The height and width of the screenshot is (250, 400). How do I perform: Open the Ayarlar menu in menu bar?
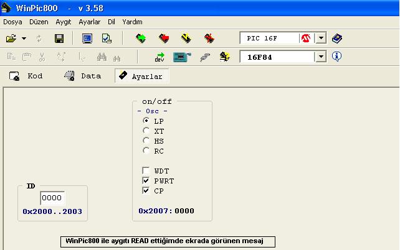pyautogui.click(x=89, y=22)
